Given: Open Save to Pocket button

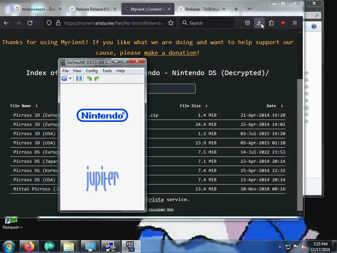Looking at the screenshot, I should click(247, 23).
